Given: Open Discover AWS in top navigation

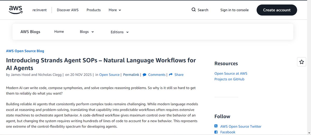Looking at the screenshot, I should coord(68,10).
